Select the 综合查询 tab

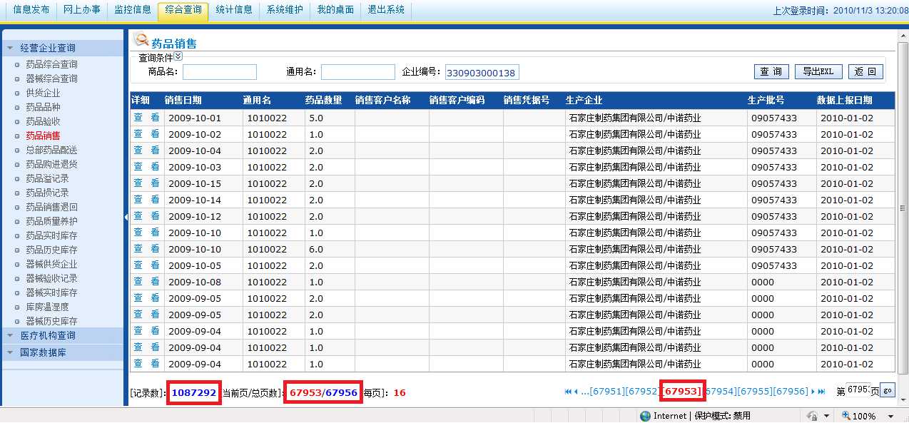click(183, 10)
